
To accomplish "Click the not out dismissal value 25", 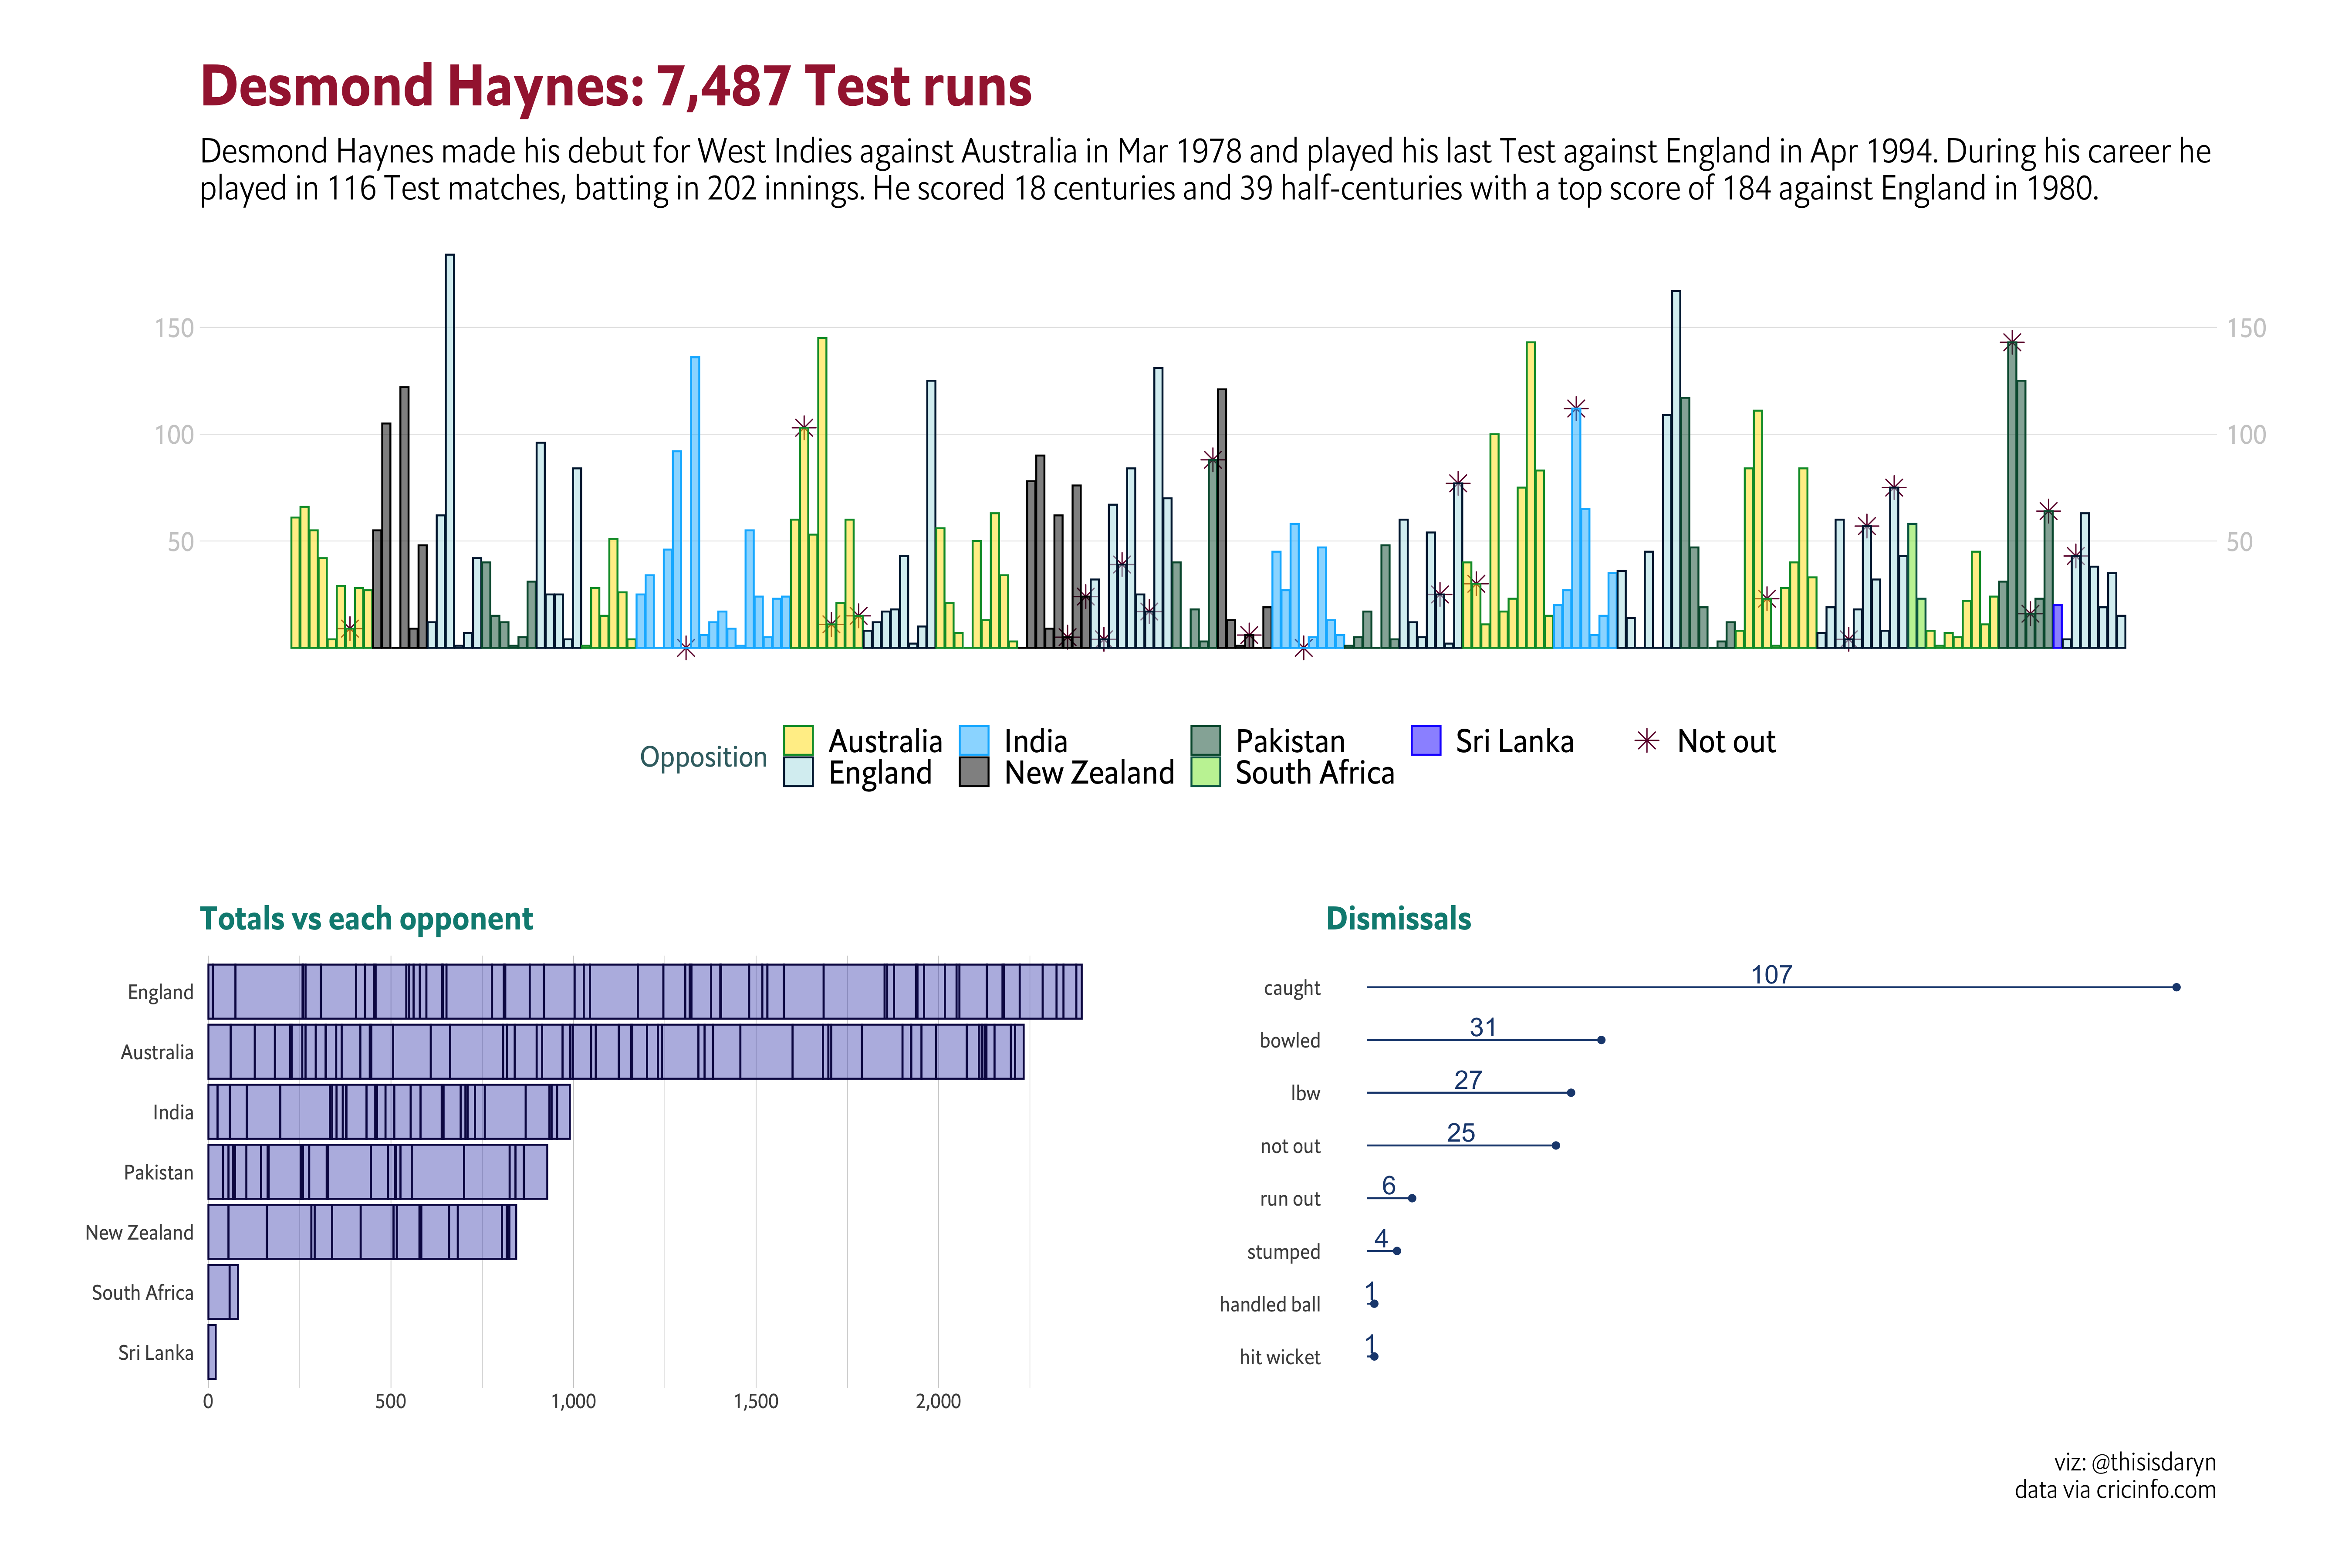I will [1461, 1133].
